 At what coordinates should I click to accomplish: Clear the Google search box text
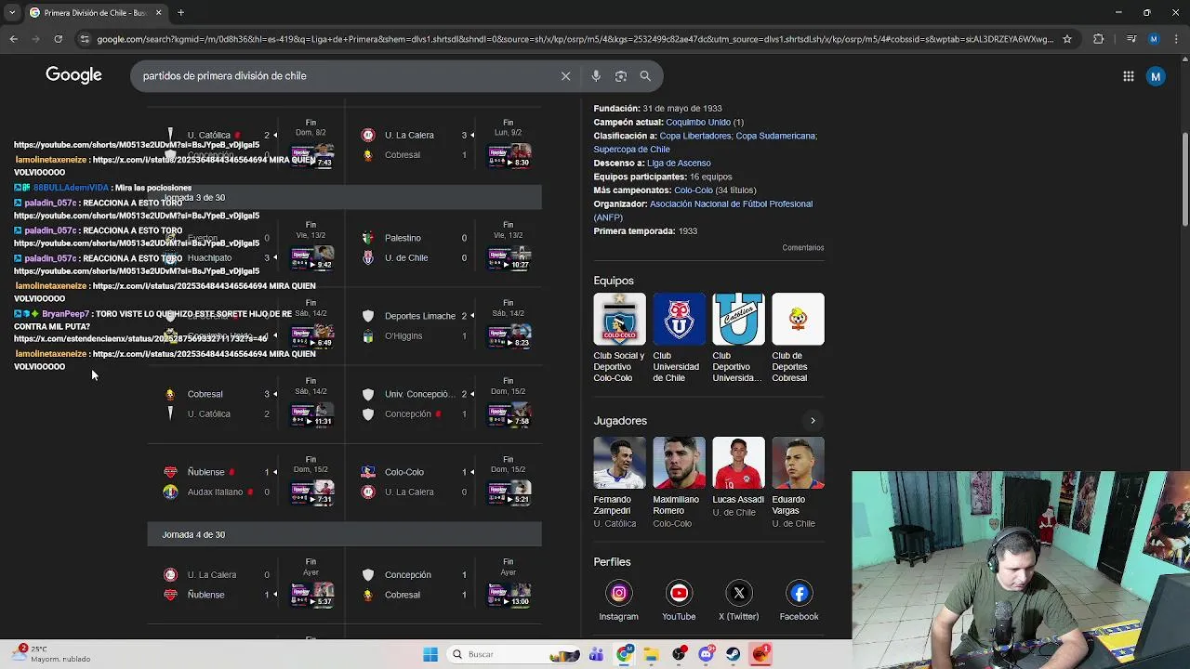(565, 76)
